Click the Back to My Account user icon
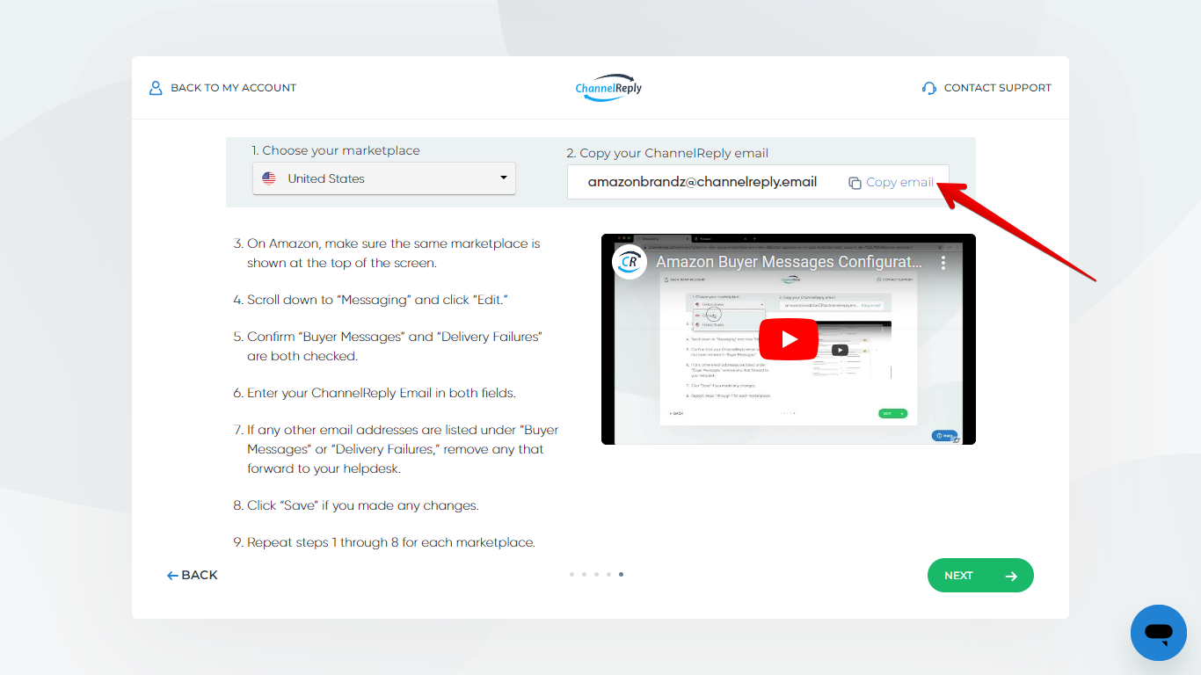The height and width of the screenshot is (675, 1201). click(156, 88)
